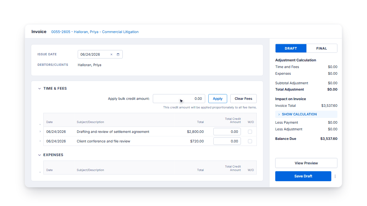Click the Date header in Expenses table
This screenshot has width=367, height=206.
[49, 170]
